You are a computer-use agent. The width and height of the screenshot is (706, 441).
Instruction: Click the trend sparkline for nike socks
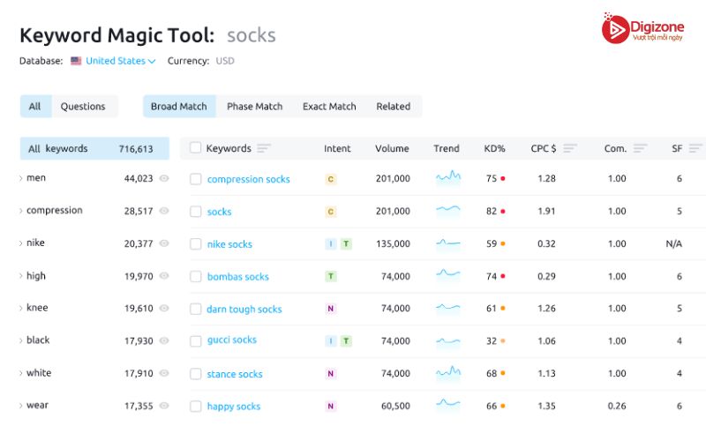click(x=448, y=243)
